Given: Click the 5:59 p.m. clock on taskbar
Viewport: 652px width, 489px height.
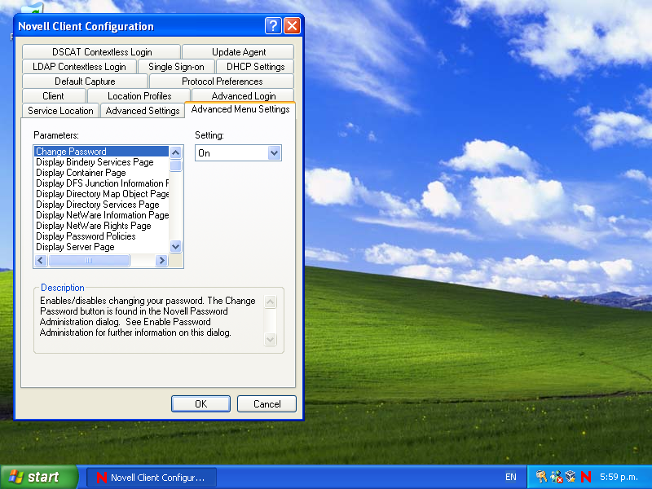Looking at the screenshot, I should (x=619, y=477).
